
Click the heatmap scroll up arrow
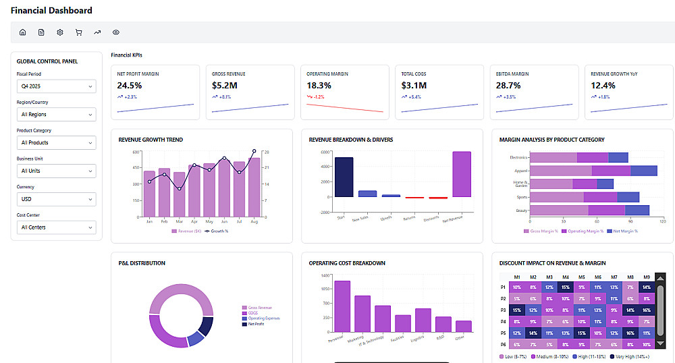[x=660, y=278]
